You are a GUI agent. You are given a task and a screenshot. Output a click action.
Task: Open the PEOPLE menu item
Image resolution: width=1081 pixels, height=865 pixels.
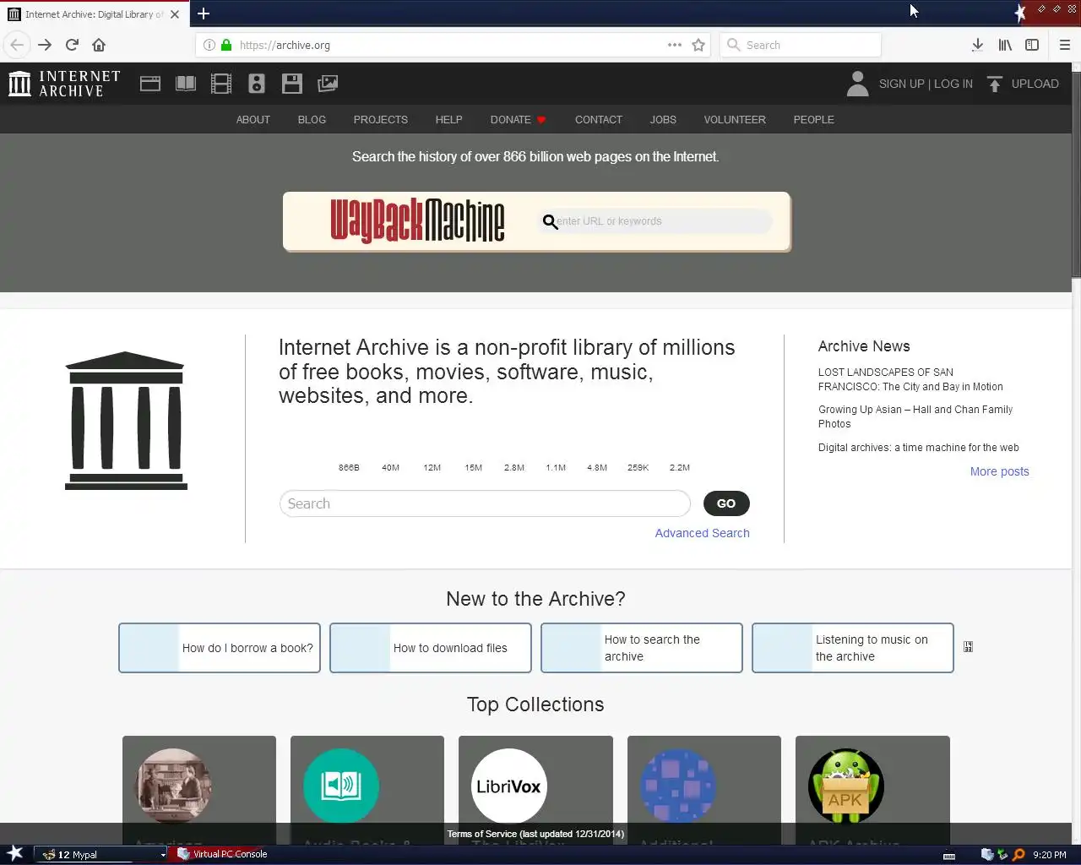click(814, 120)
